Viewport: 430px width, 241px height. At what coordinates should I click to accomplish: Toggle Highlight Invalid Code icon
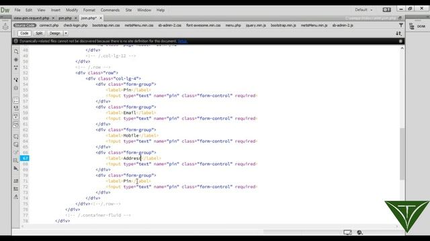[x=16, y=108]
